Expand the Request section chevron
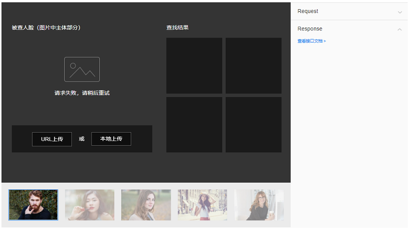This screenshot has height=230, width=410. tap(400, 12)
